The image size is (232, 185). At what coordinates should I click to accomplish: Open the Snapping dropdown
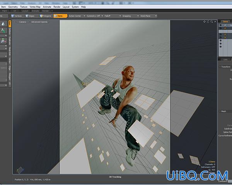point(130,16)
